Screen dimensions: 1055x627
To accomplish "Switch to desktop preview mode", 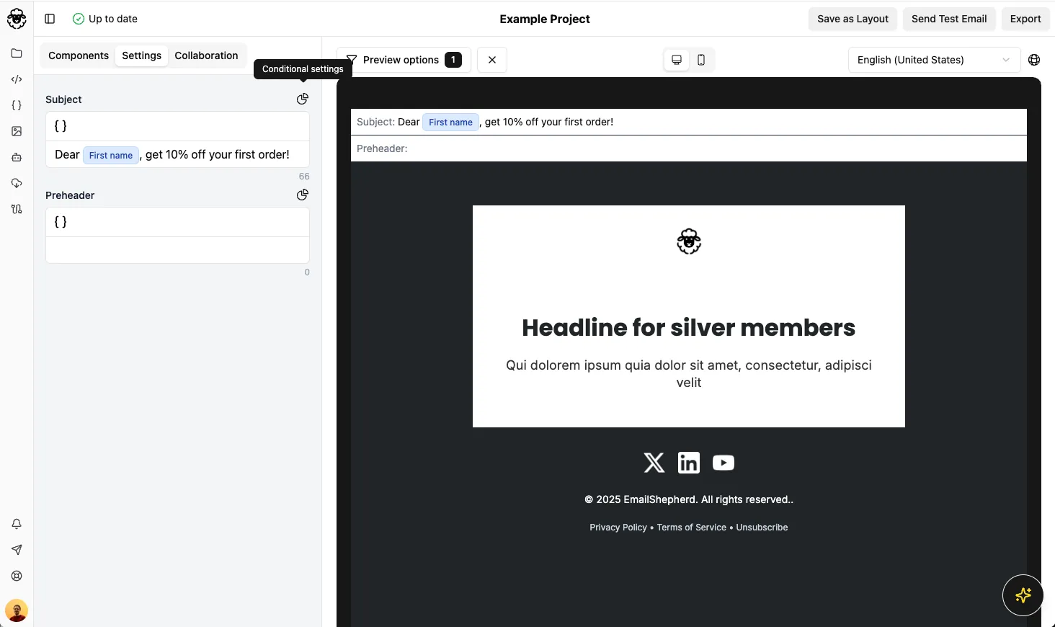I will pos(677,60).
